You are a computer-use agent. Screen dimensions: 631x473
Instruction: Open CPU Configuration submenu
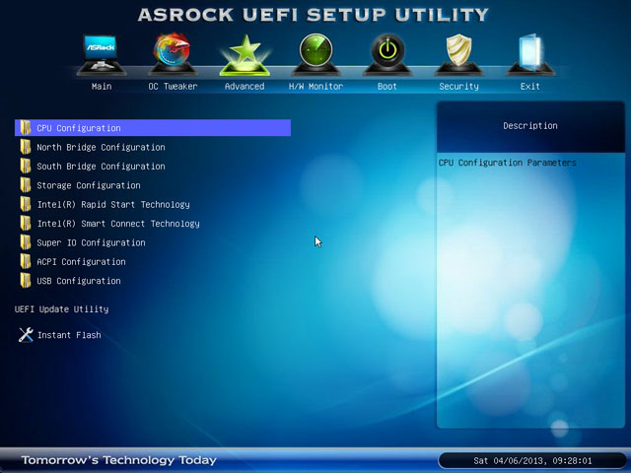153,127
